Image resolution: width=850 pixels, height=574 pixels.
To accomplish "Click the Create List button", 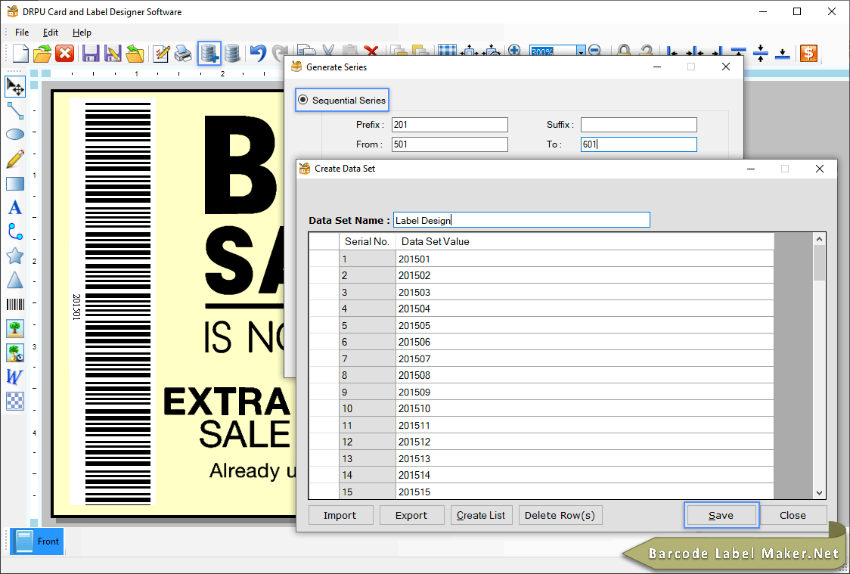I will (481, 515).
